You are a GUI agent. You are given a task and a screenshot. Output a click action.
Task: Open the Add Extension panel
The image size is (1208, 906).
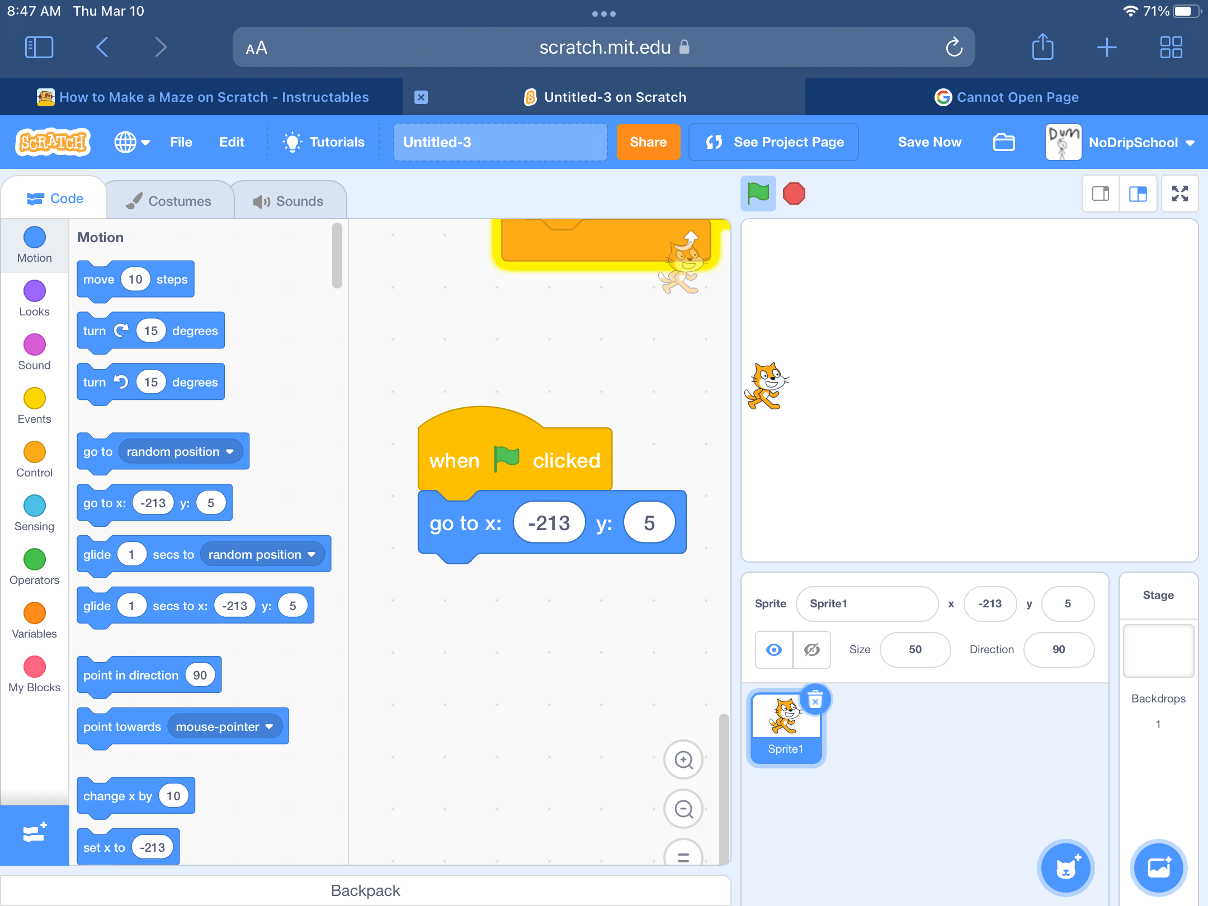coord(35,833)
